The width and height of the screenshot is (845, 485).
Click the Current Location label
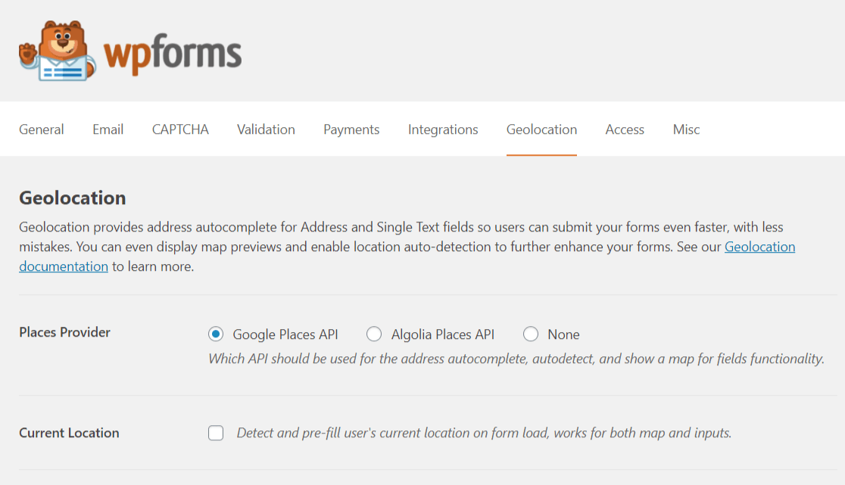click(x=69, y=433)
